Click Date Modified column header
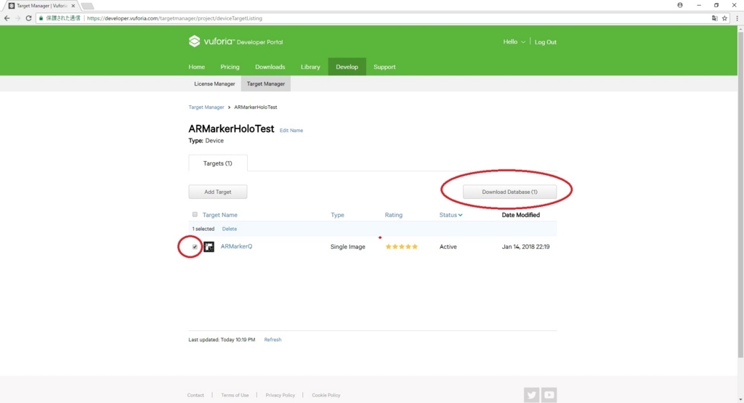744x403 pixels. 520,215
